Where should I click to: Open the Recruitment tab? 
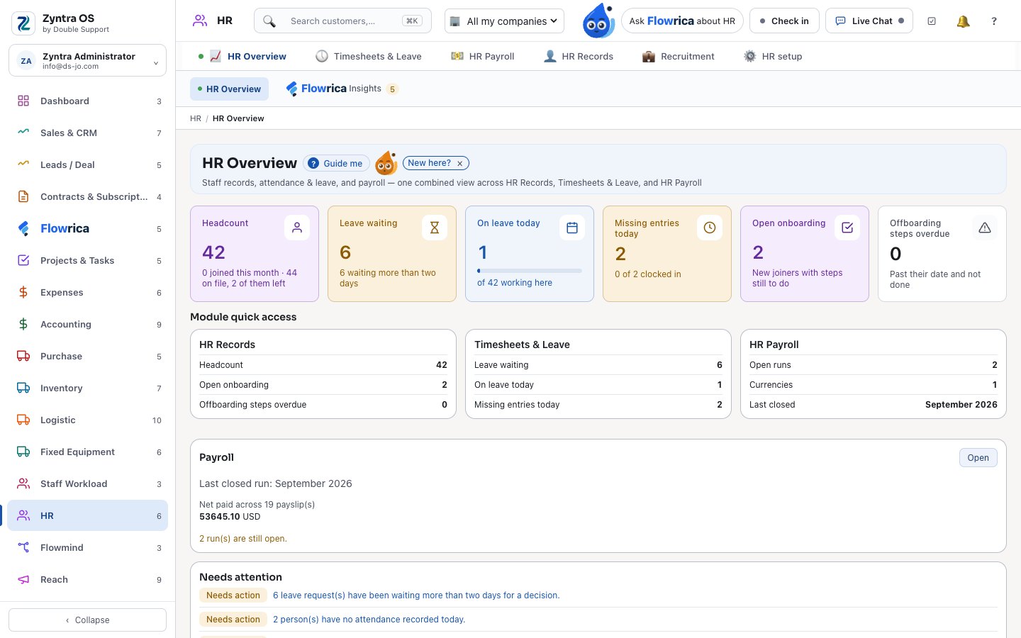(679, 57)
